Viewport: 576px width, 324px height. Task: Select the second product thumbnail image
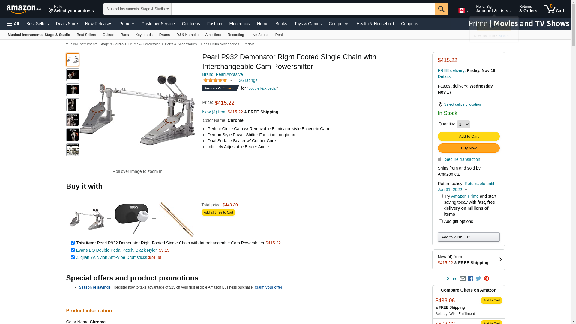(73, 75)
